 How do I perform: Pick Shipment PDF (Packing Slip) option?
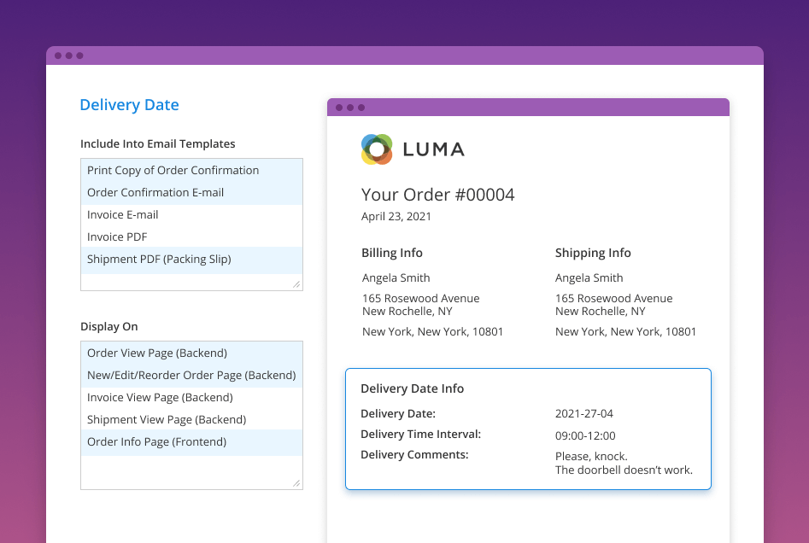point(159,259)
